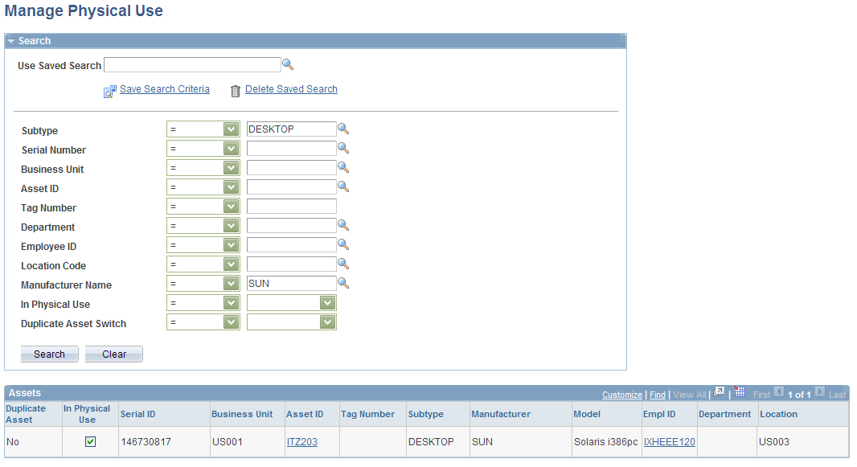Click the Employee ID value field

tap(291, 244)
